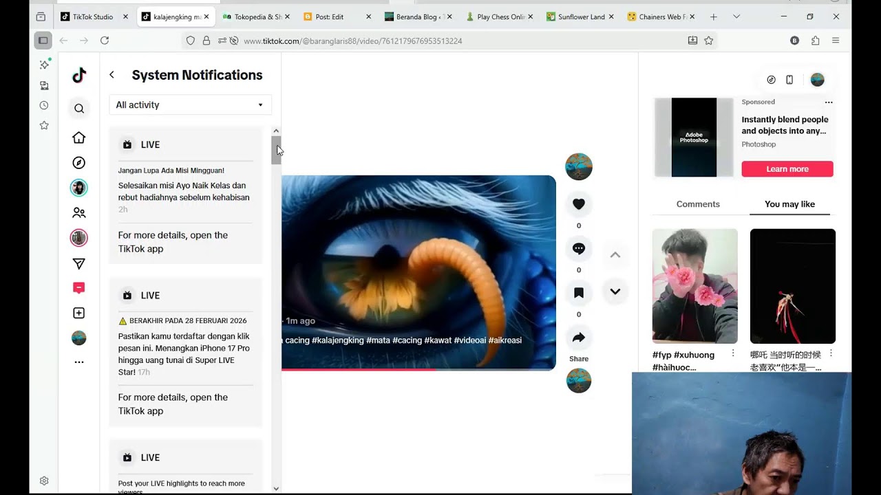Open the Photoshop advertiser link
Screen dimensions: 881x495
pyautogui.click(x=758, y=144)
